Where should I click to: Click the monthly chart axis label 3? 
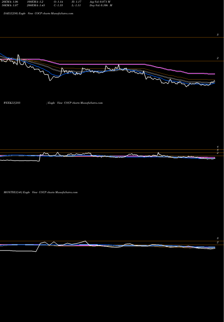217,238
